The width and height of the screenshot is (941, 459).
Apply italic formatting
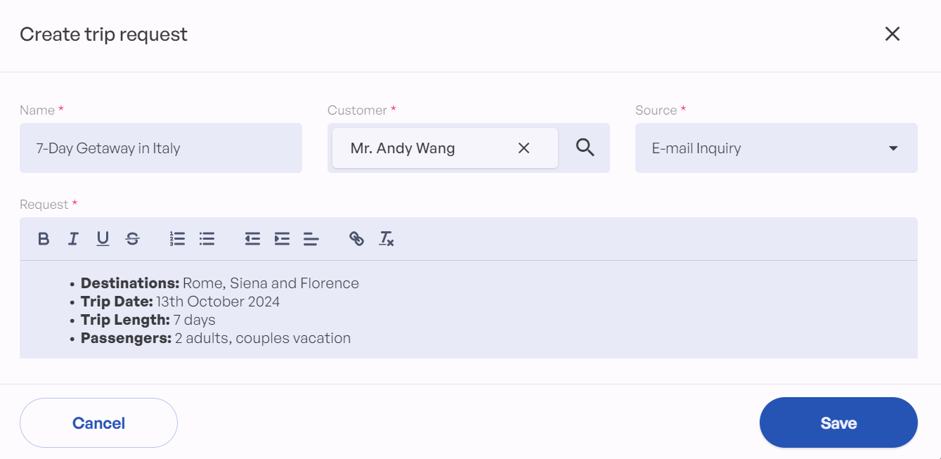click(x=72, y=239)
